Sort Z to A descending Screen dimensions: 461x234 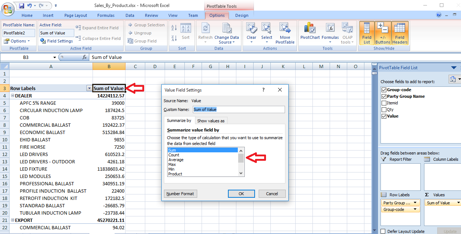(174, 38)
